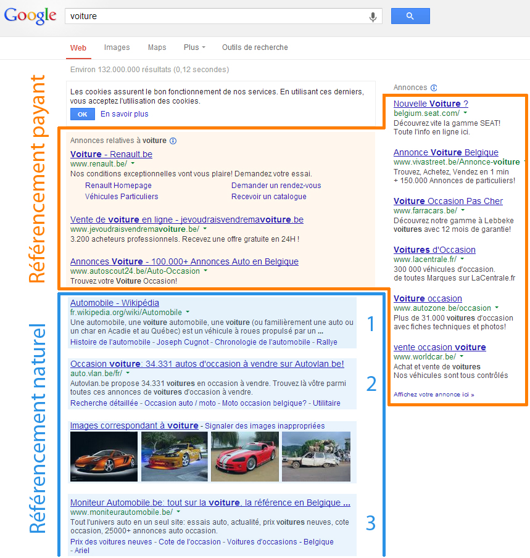Open orange McLaren car image thumbnail

tap(104, 457)
